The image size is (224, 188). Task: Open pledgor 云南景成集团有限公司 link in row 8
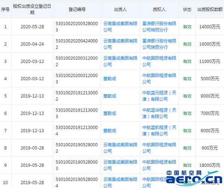tap(120, 148)
